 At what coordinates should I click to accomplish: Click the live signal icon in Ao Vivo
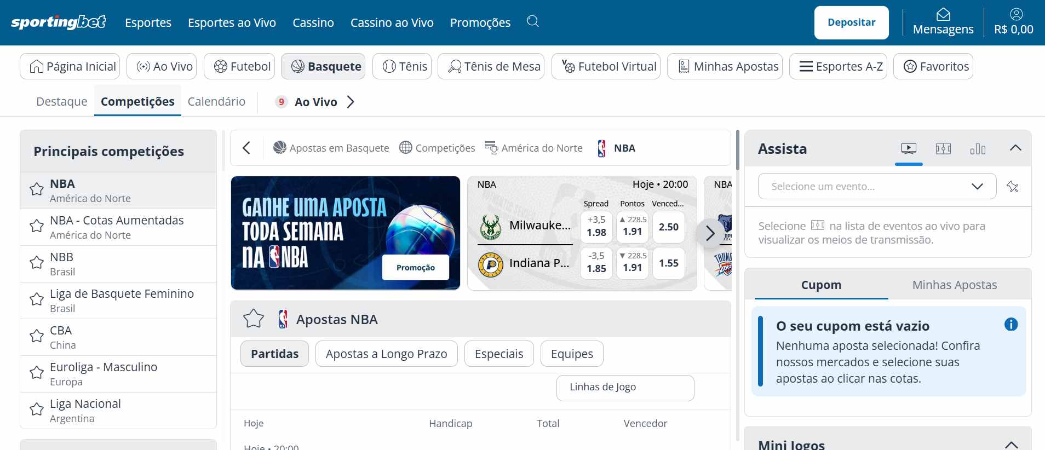(143, 67)
